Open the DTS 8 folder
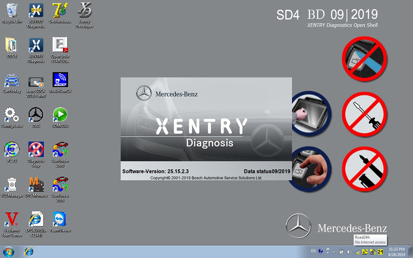 [11, 46]
